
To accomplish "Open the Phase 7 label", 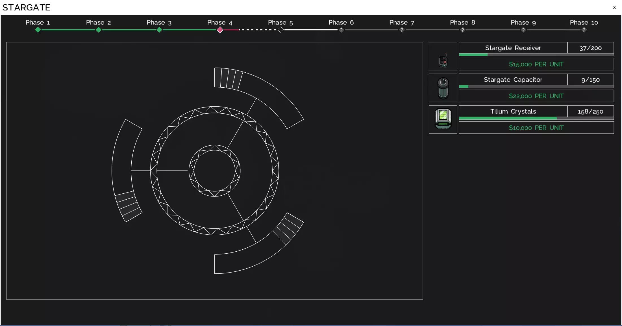I will coord(401,22).
